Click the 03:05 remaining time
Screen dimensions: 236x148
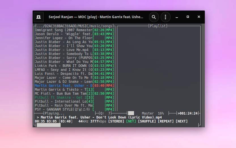52,121
